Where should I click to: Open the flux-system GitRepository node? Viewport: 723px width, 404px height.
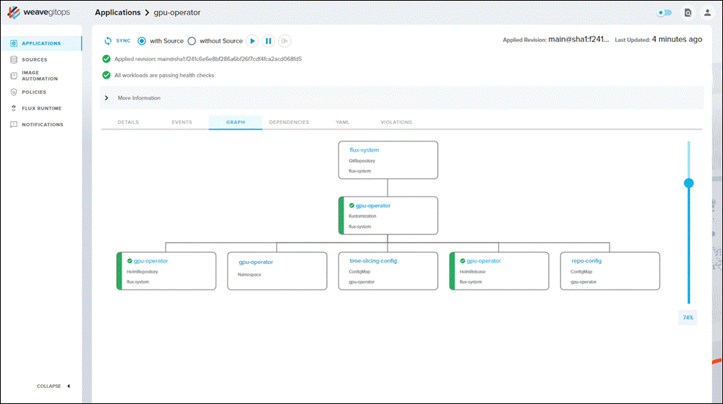point(388,161)
